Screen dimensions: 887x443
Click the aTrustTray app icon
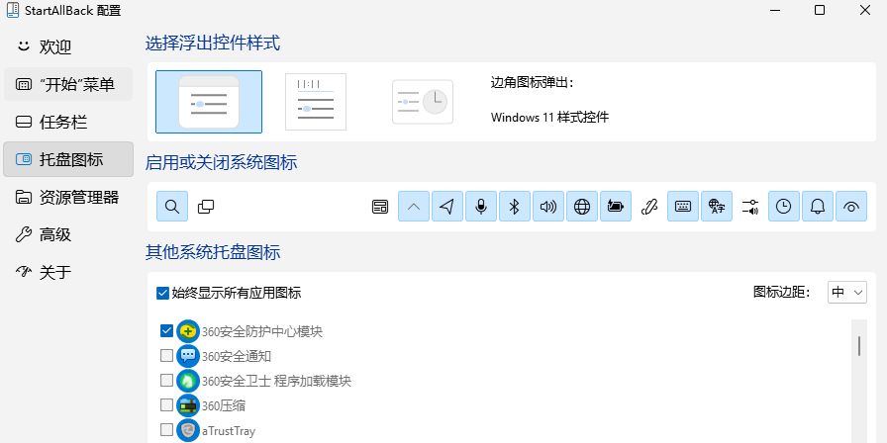[x=188, y=430]
